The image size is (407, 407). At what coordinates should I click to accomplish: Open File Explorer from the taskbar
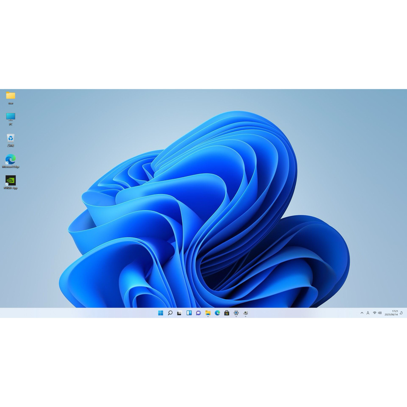pos(208,313)
